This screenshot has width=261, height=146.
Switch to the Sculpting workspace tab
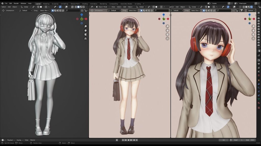(55, 4)
